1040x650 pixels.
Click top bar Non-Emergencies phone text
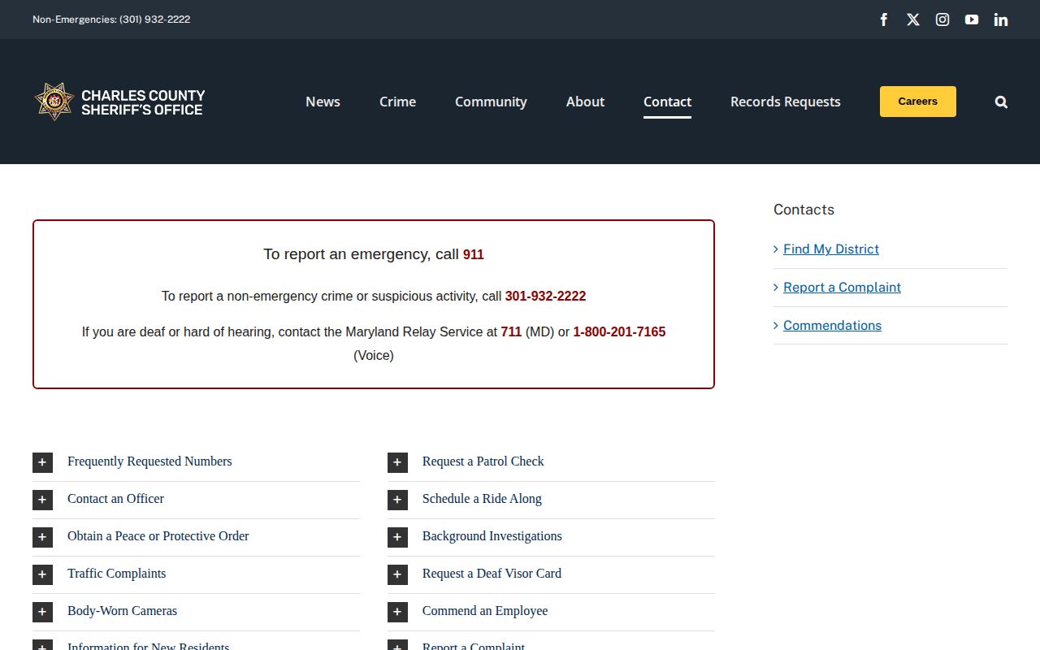click(111, 19)
